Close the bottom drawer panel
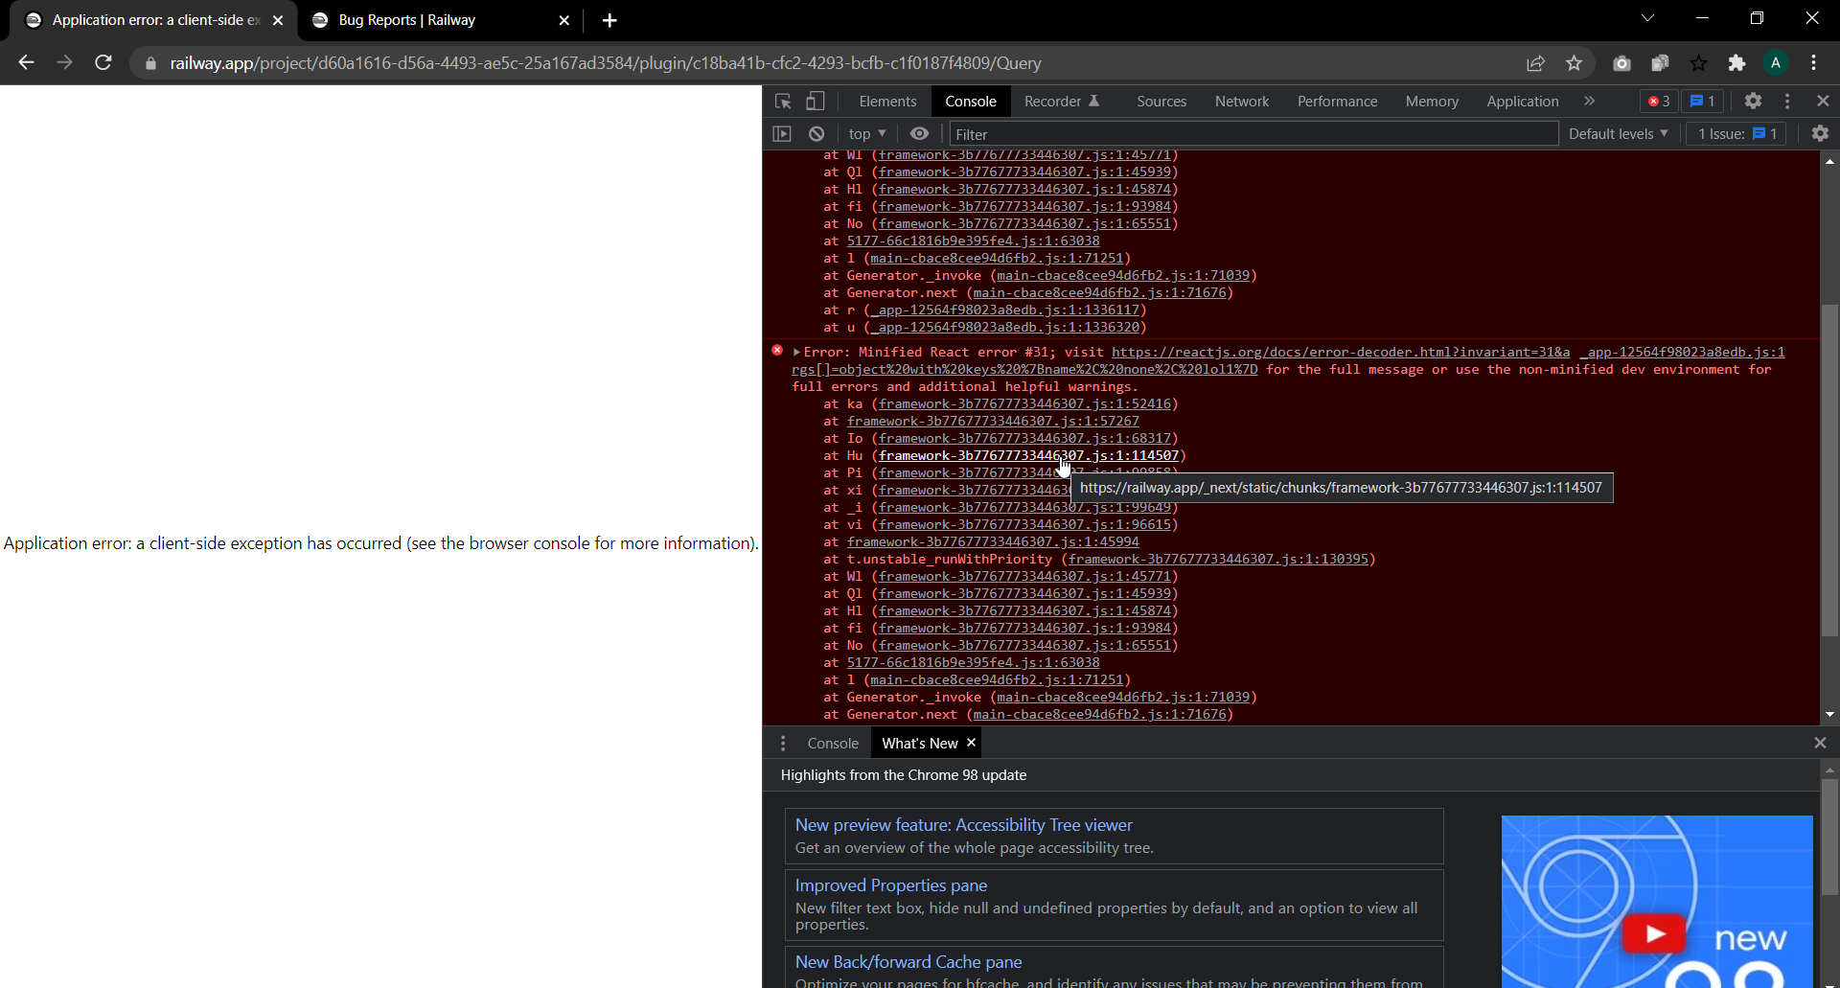 point(1820,743)
